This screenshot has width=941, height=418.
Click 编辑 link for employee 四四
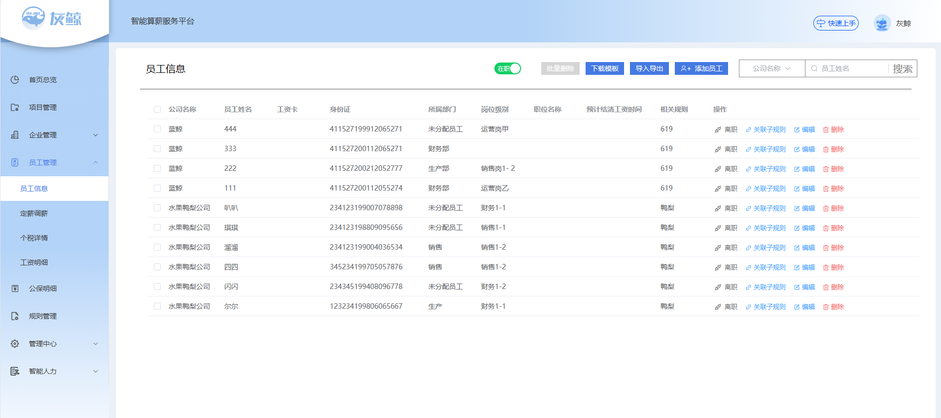804,267
